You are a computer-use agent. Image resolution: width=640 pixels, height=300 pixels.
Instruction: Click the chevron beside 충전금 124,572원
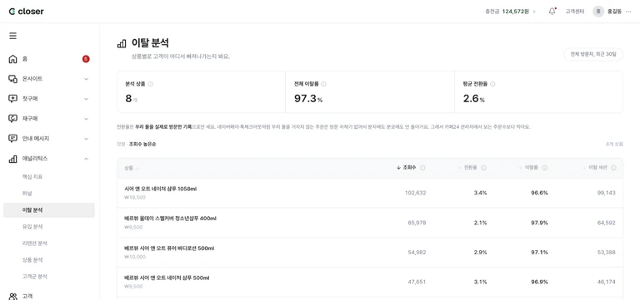click(x=534, y=12)
